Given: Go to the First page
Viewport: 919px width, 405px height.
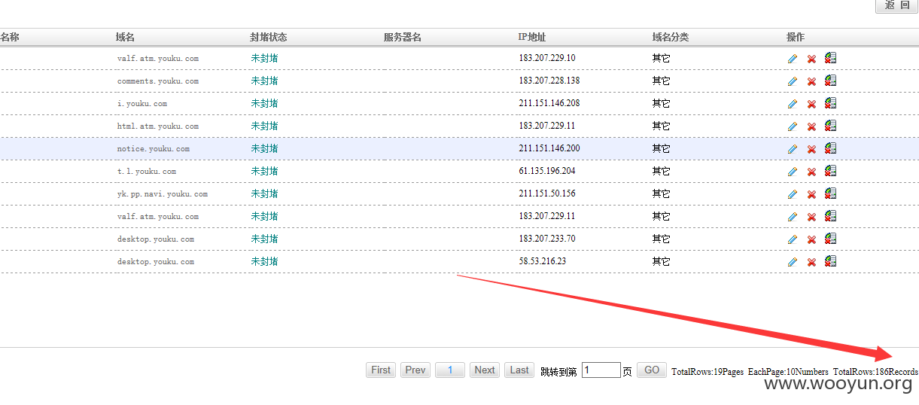Looking at the screenshot, I should coord(381,370).
